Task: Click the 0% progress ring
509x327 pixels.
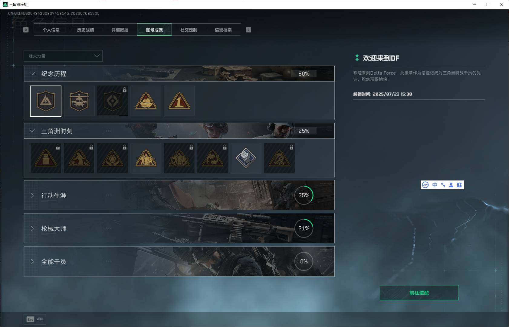Action: pos(304,261)
